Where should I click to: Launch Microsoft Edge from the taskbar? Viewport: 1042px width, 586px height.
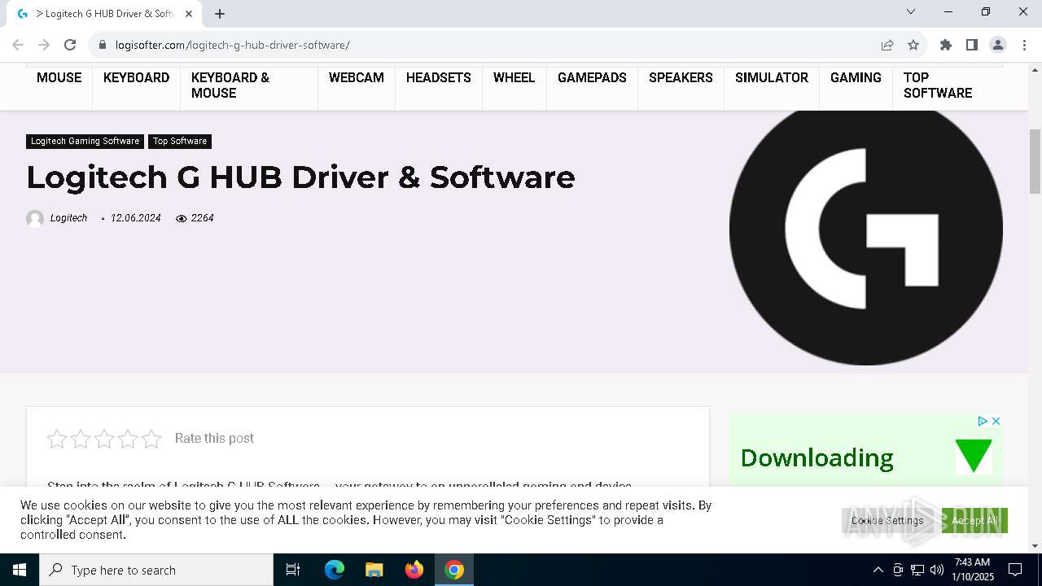point(335,570)
